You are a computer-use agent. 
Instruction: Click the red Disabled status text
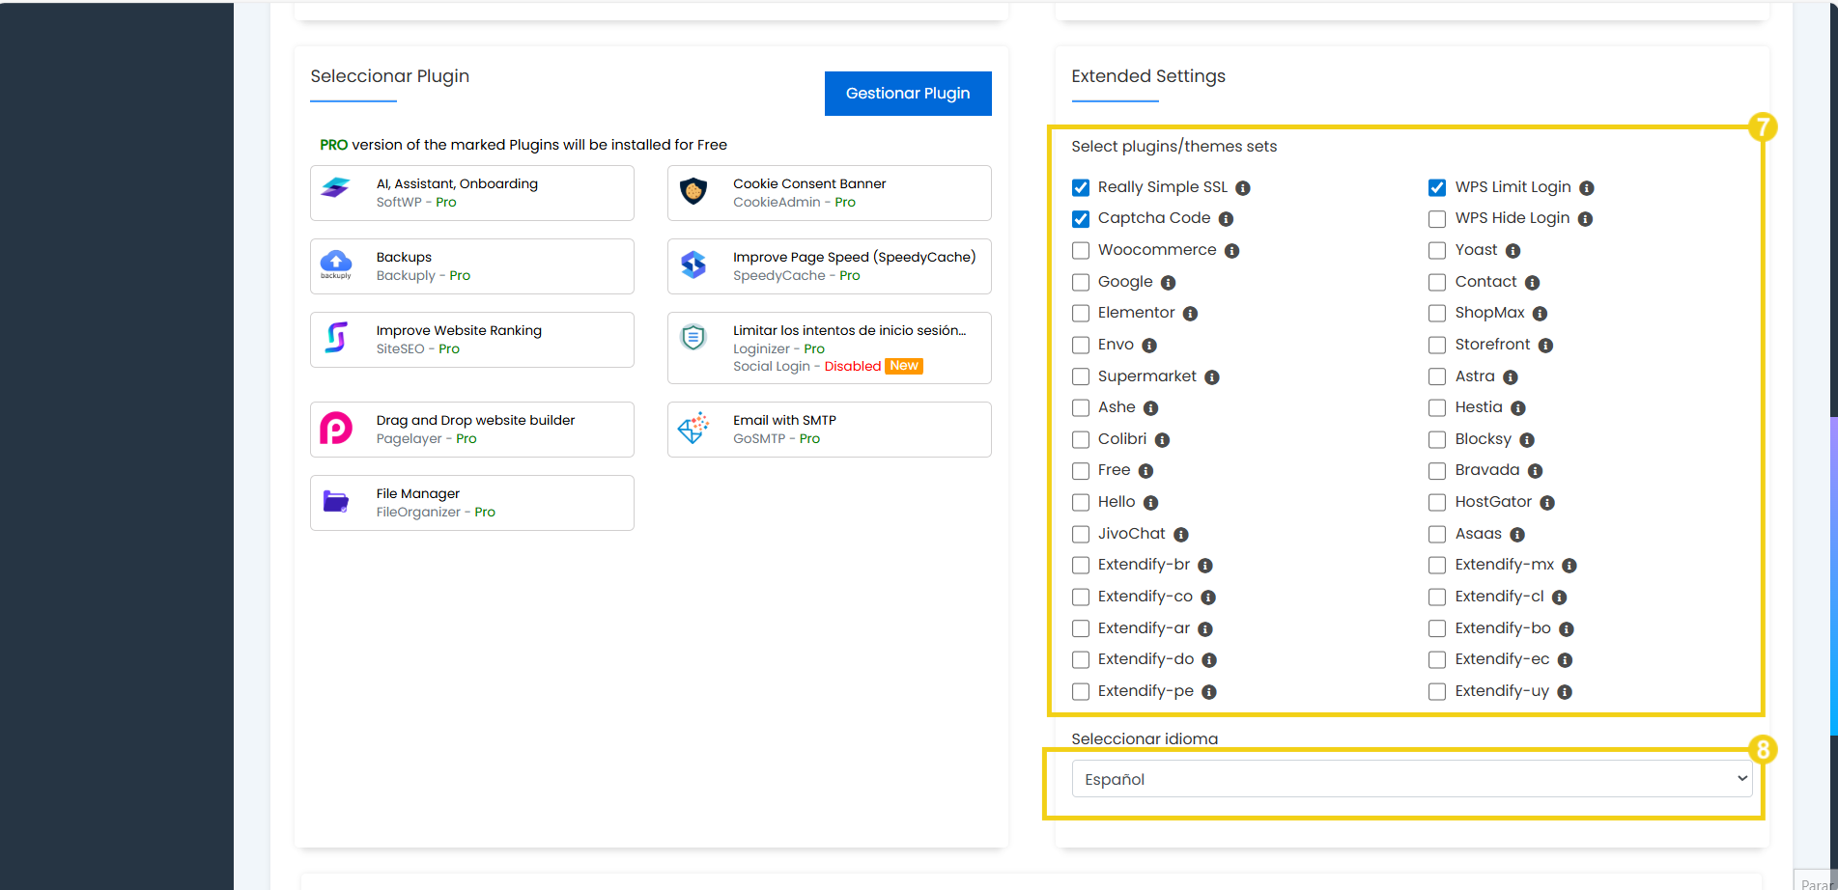pos(852,367)
